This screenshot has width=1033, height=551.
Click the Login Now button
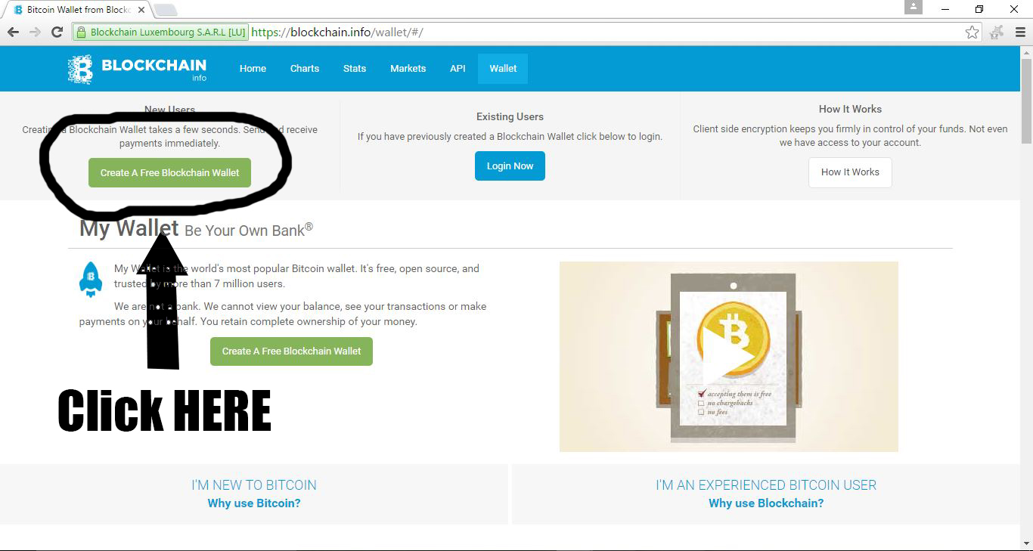[x=510, y=166]
